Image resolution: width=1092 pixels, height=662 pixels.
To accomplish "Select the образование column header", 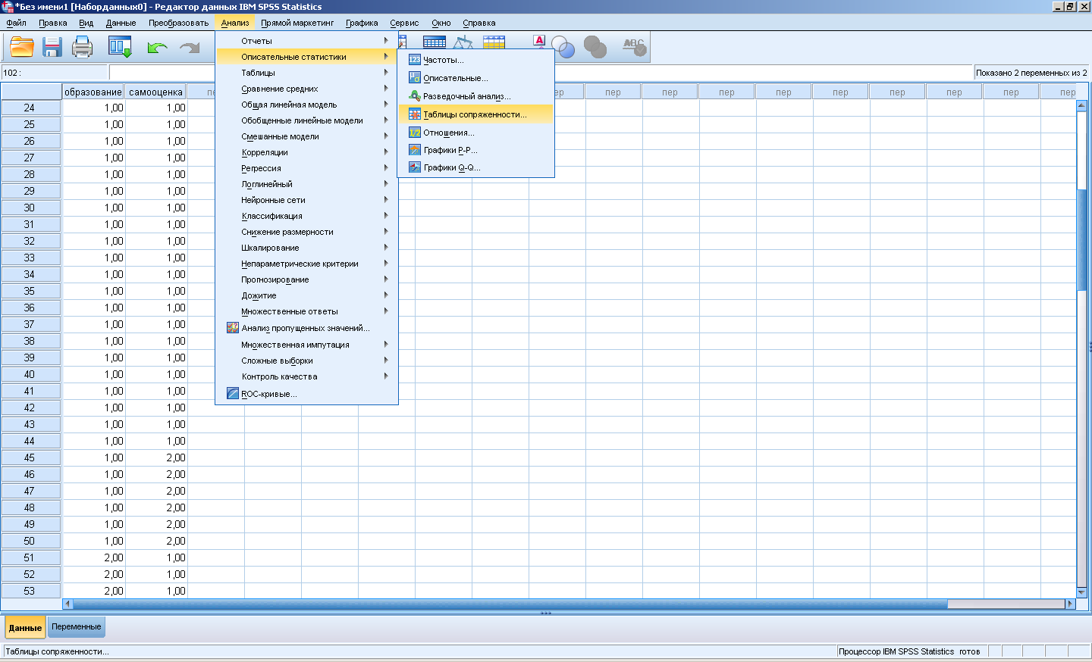I will (x=93, y=92).
